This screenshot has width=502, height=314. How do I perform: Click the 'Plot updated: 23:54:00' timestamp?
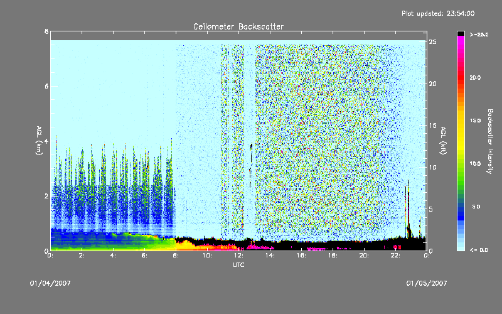tap(438, 13)
